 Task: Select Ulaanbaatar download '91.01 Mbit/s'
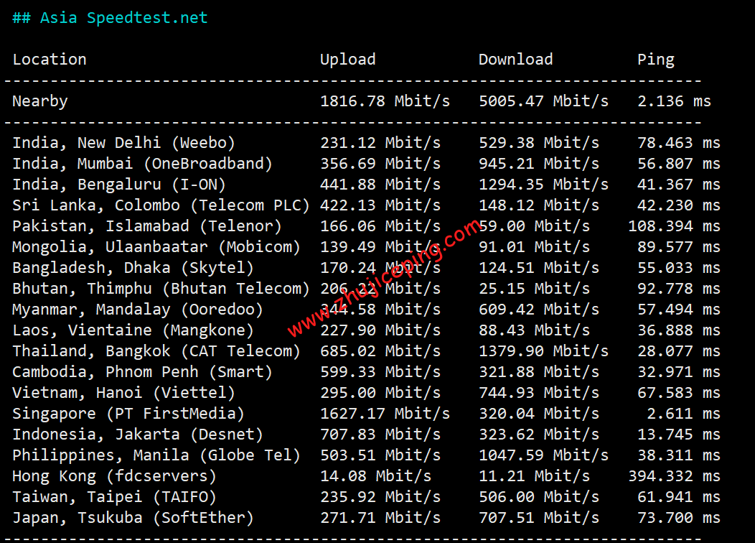[x=534, y=247]
